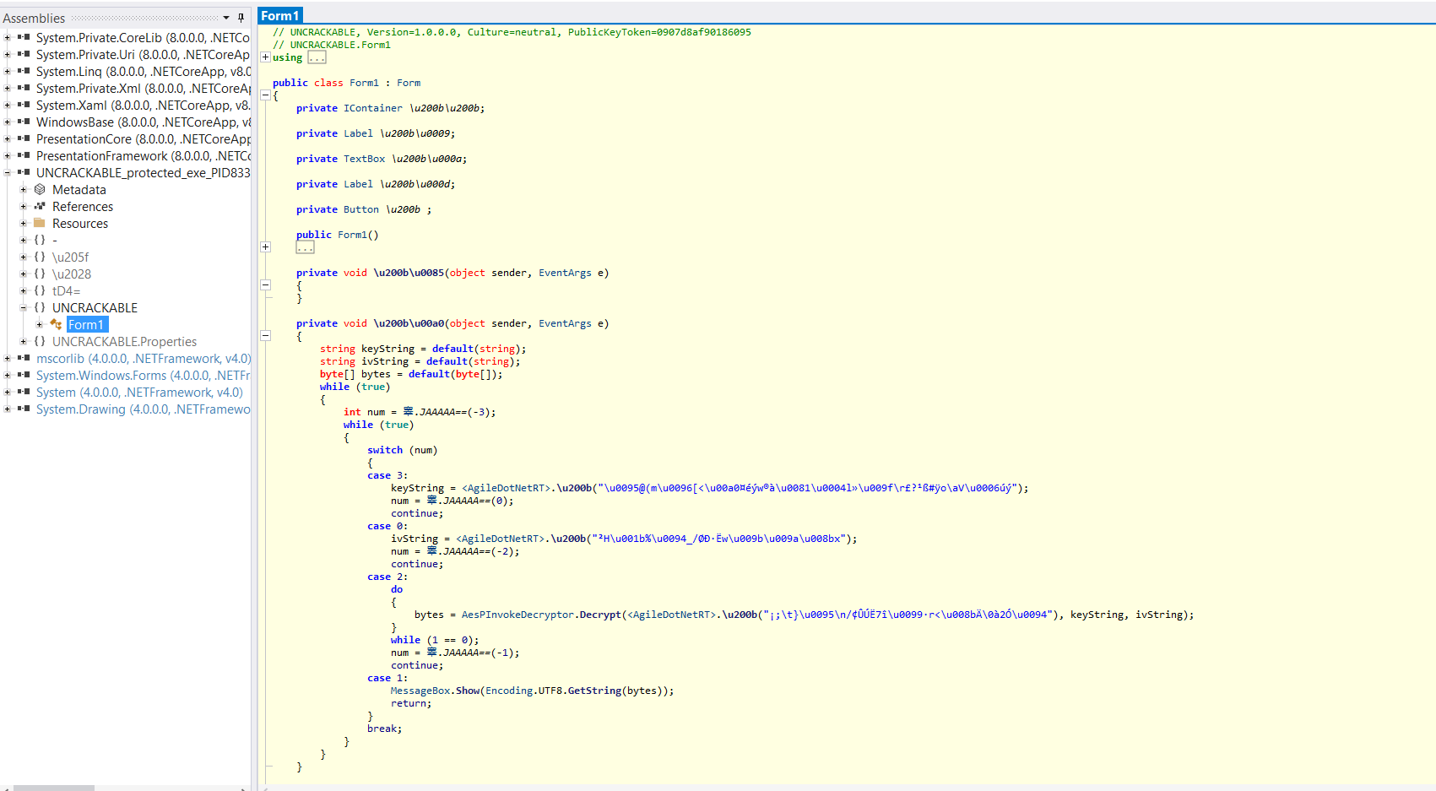Follow the IContainer type link
Image resolution: width=1436 pixels, height=791 pixels.
[x=373, y=108]
